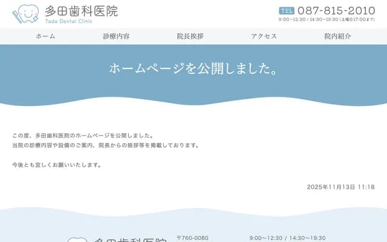This screenshot has height=242, width=387.
Task: Click the footer tooth logo icon
Action: 76,240
